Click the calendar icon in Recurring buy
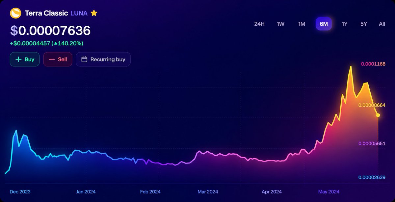The height and width of the screenshot is (202, 395). (x=84, y=59)
